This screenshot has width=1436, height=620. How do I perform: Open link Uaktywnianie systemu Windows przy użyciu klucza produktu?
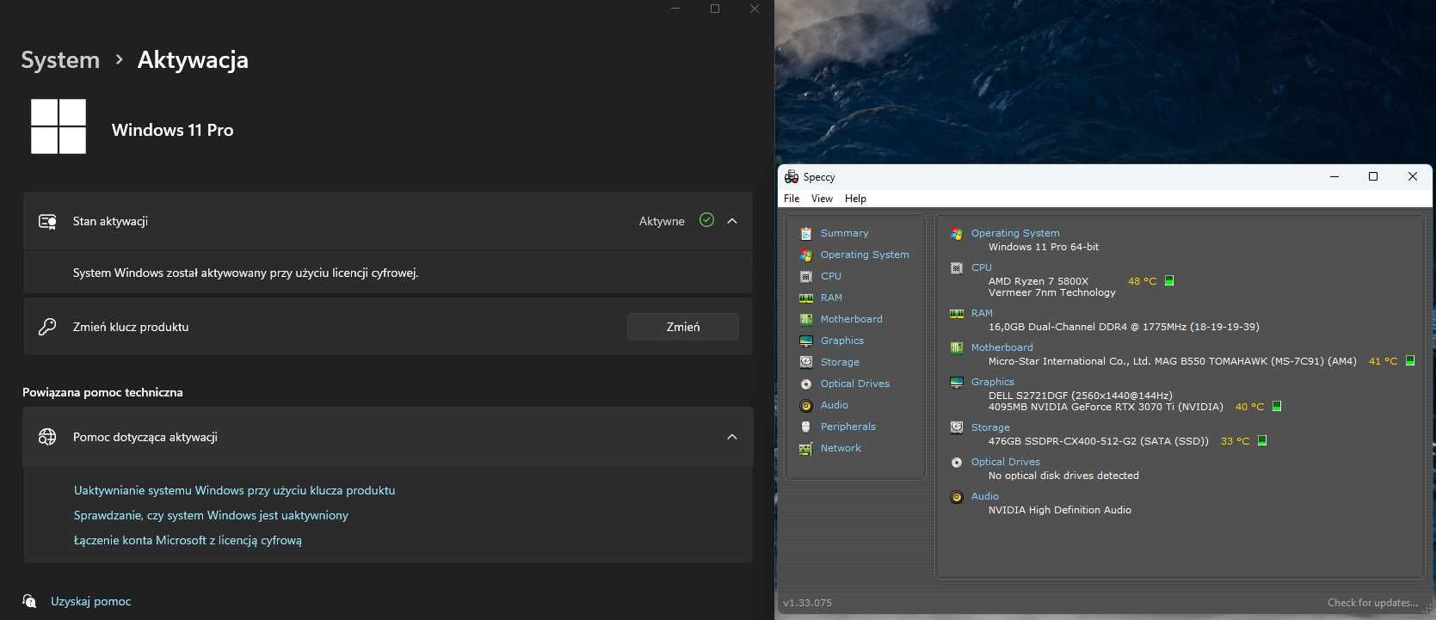234,490
